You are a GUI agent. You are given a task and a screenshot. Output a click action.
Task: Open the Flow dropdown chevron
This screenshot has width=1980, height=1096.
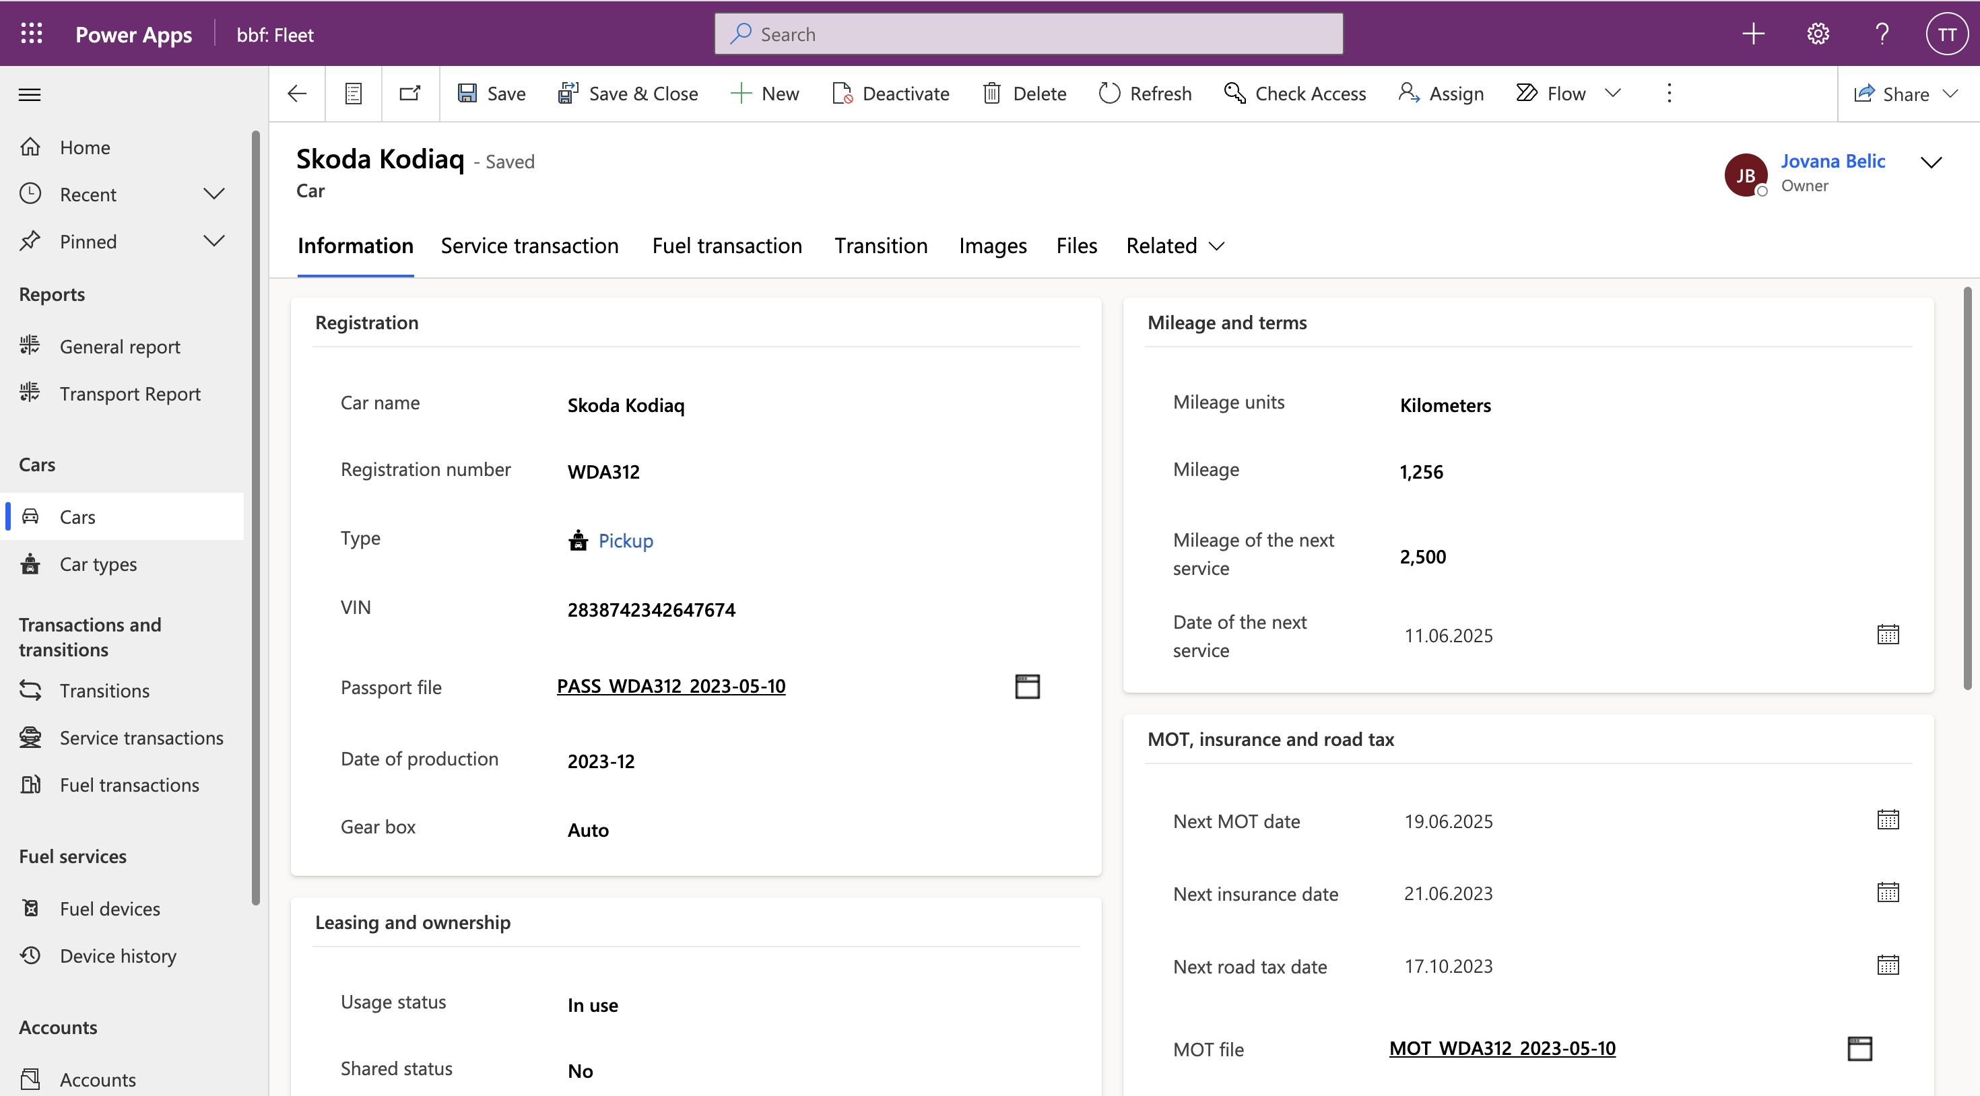1614,94
